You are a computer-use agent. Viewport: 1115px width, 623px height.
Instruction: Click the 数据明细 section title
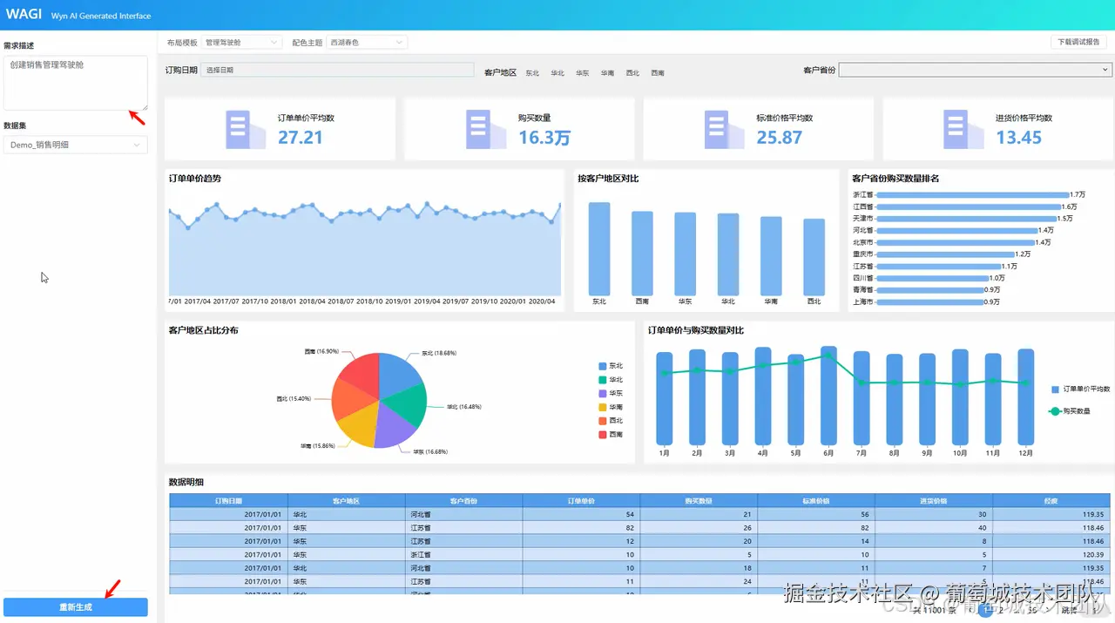pos(186,482)
